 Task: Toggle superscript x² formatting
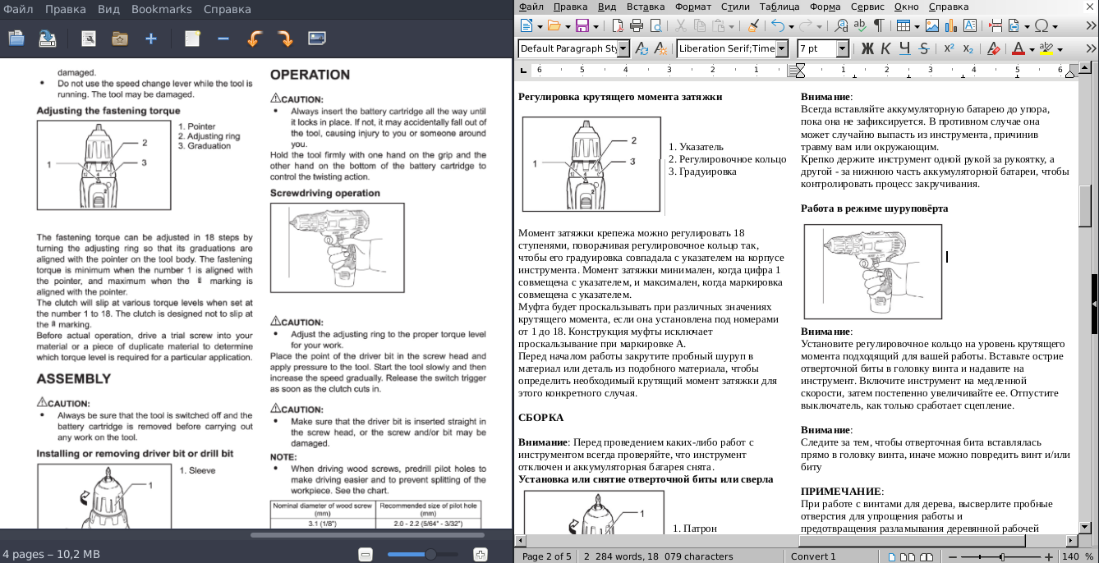[x=949, y=49]
